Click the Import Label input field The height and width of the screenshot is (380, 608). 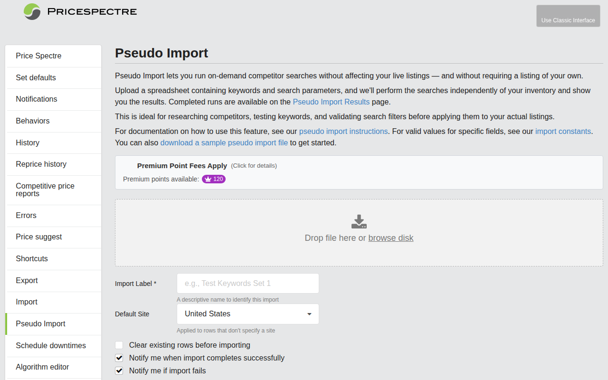(x=247, y=283)
